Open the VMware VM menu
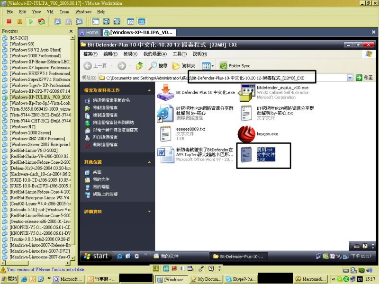The height and width of the screenshot is (284, 379). point(50,11)
